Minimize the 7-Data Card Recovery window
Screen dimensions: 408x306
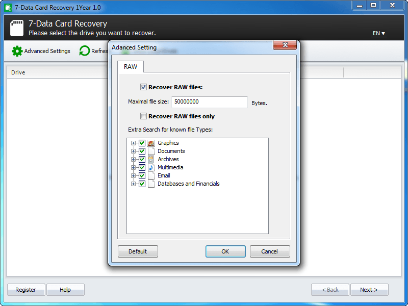click(x=360, y=6)
